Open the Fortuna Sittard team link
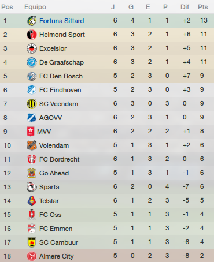Screen dimensions: 214x262 (x=62, y=21)
